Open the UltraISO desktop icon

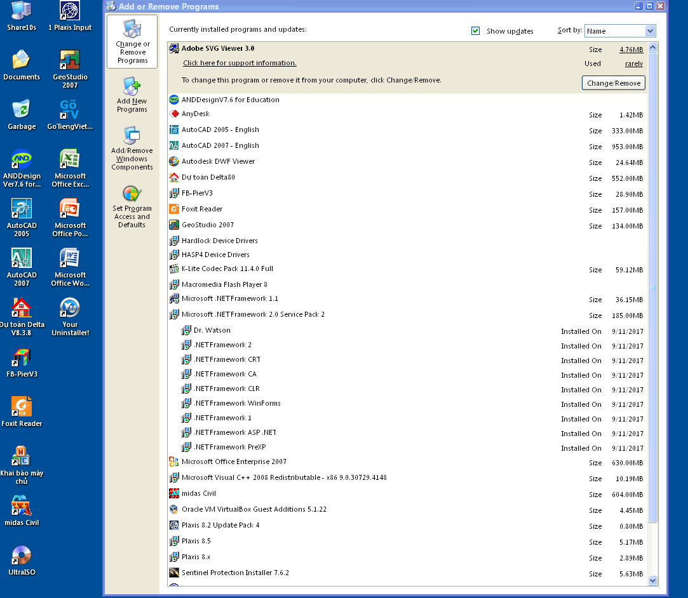pyautogui.click(x=22, y=560)
